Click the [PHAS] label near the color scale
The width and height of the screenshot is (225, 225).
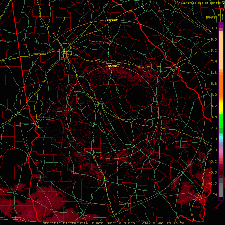[211, 17]
